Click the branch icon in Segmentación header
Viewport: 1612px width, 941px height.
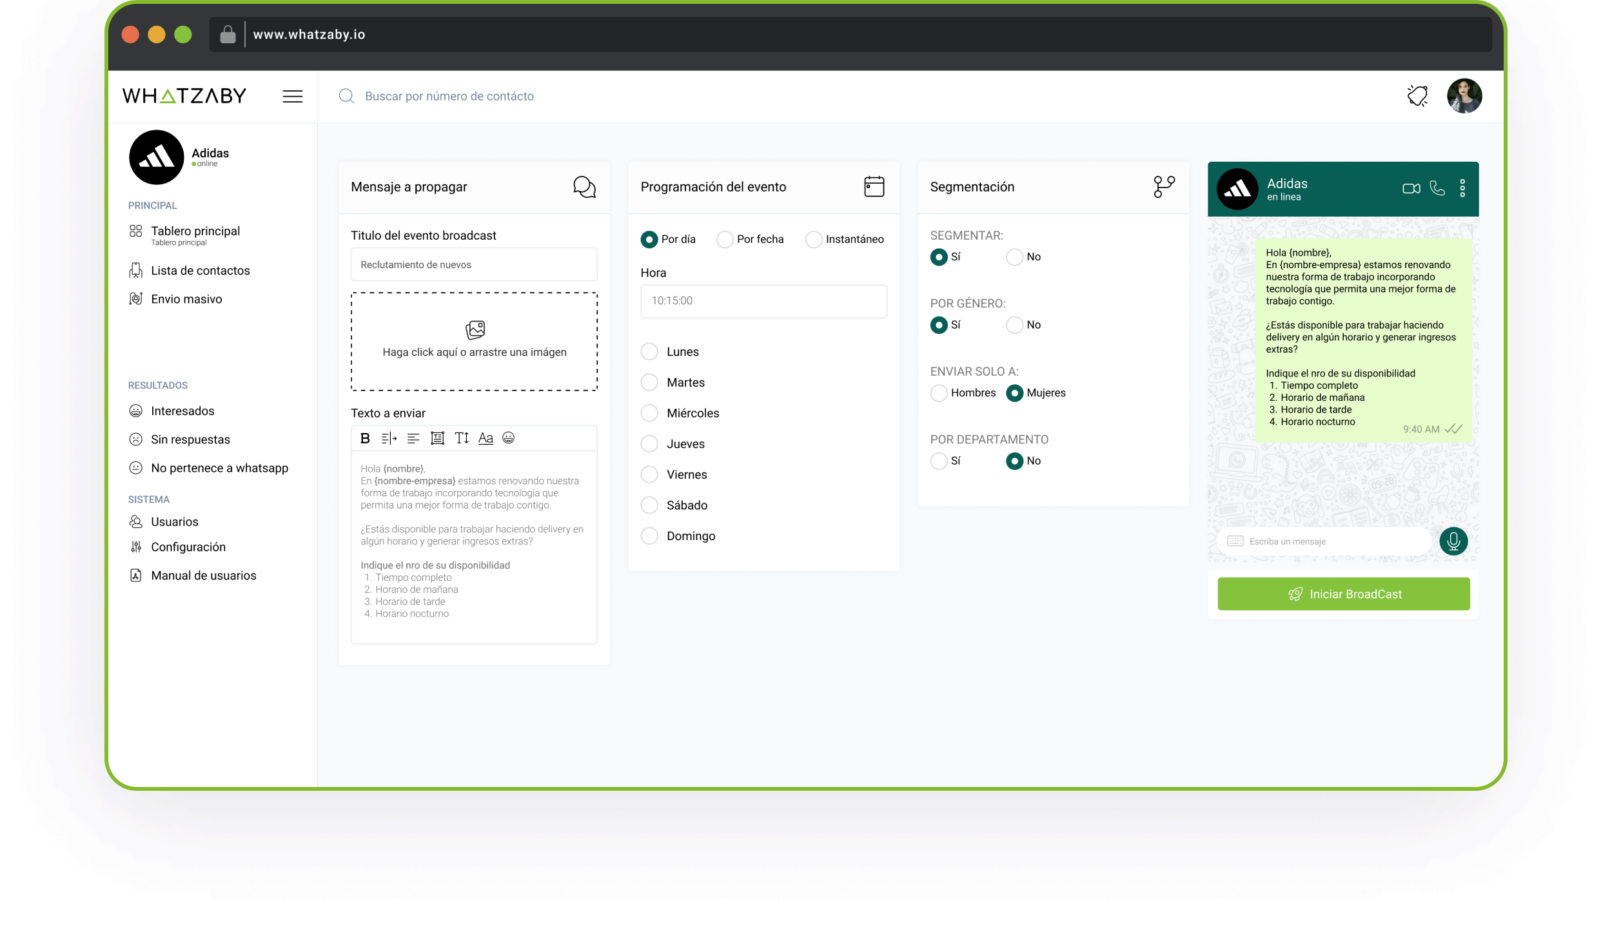coord(1164,187)
